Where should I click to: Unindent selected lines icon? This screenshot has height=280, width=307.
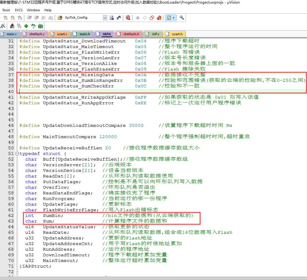(36, 18)
